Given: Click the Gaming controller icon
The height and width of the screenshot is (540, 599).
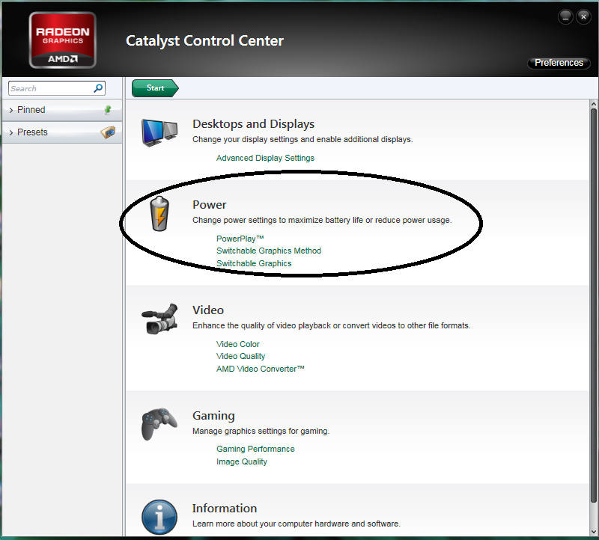Looking at the screenshot, I should click(x=159, y=423).
